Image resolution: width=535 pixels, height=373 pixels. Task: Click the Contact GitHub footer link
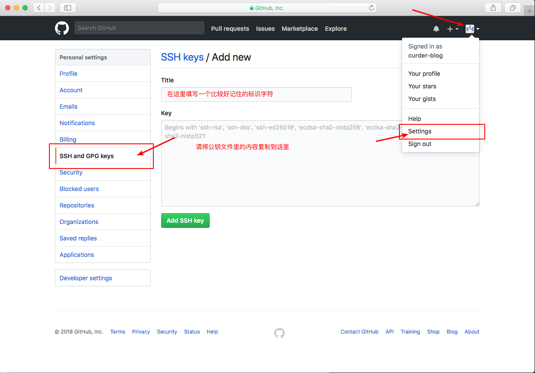pyautogui.click(x=360, y=332)
